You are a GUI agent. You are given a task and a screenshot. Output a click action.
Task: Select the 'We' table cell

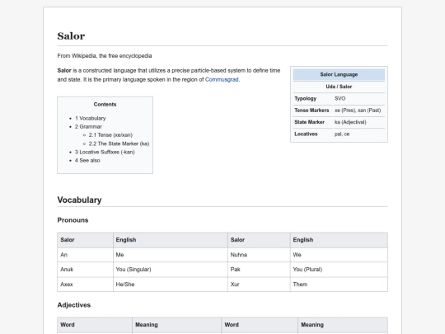[x=339, y=255]
